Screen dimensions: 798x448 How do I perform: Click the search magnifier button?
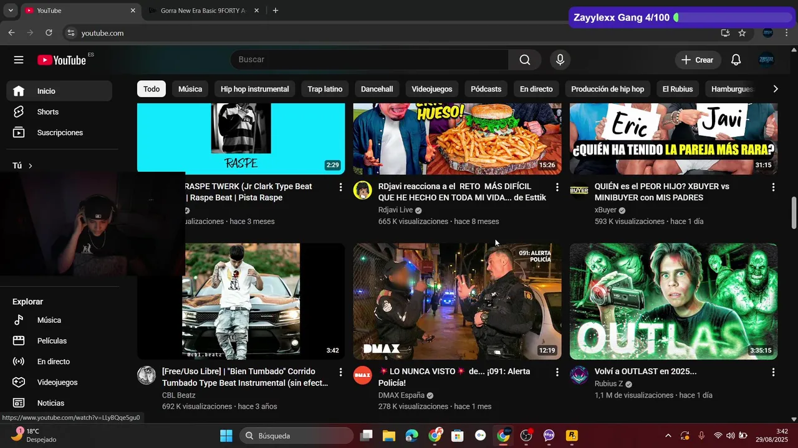click(525, 60)
